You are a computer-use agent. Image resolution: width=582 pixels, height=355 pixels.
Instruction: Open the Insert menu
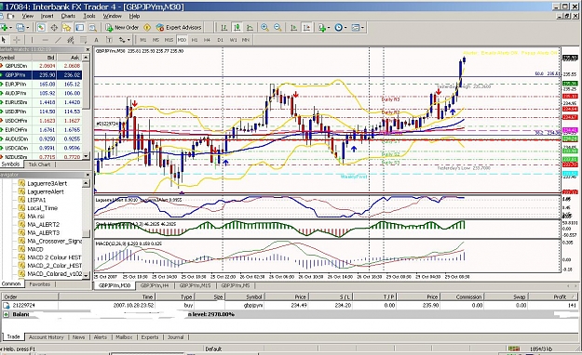tap(47, 16)
